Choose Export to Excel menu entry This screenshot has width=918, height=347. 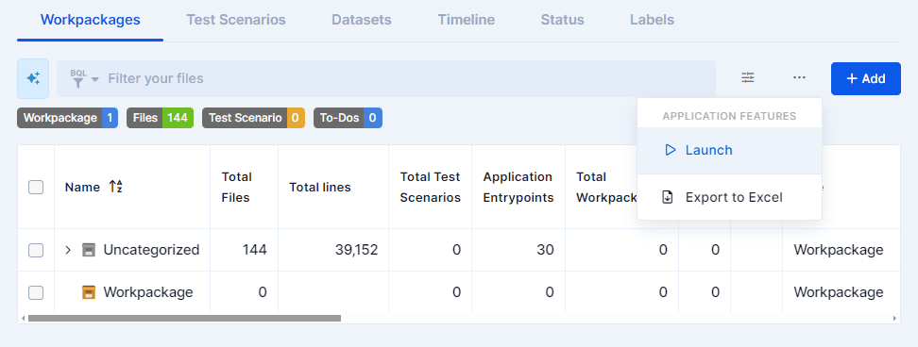click(x=729, y=197)
